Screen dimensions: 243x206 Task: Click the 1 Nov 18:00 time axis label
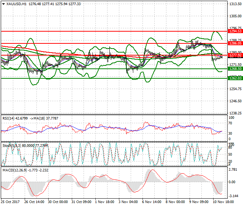105,202
